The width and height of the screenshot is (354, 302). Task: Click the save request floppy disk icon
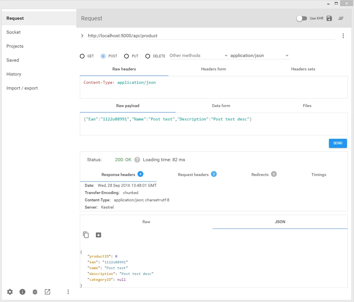329,18
